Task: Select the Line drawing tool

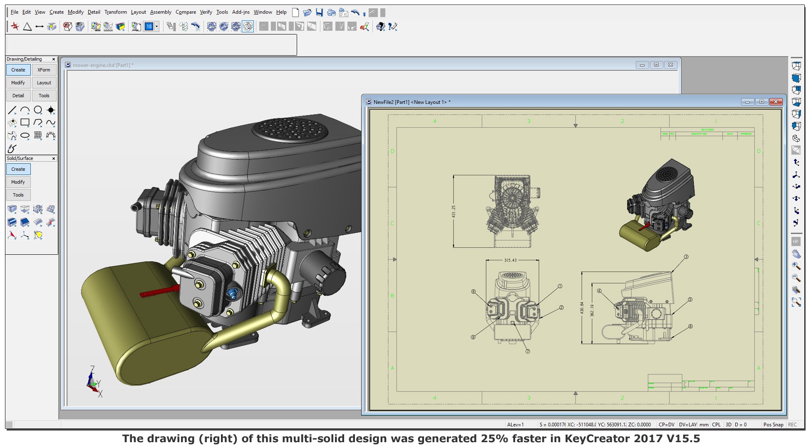Action: click(12, 110)
